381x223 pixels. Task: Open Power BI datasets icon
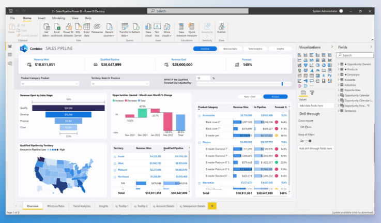point(69,27)
